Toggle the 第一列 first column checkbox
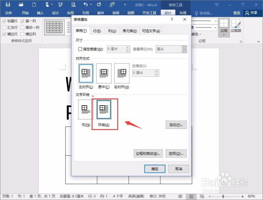The image size is (263, 200). click(x=23, y=21)
